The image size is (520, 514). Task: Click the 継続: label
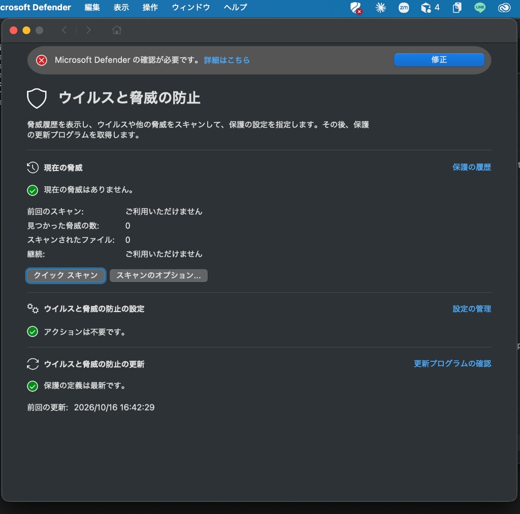(x=36, y=254)
